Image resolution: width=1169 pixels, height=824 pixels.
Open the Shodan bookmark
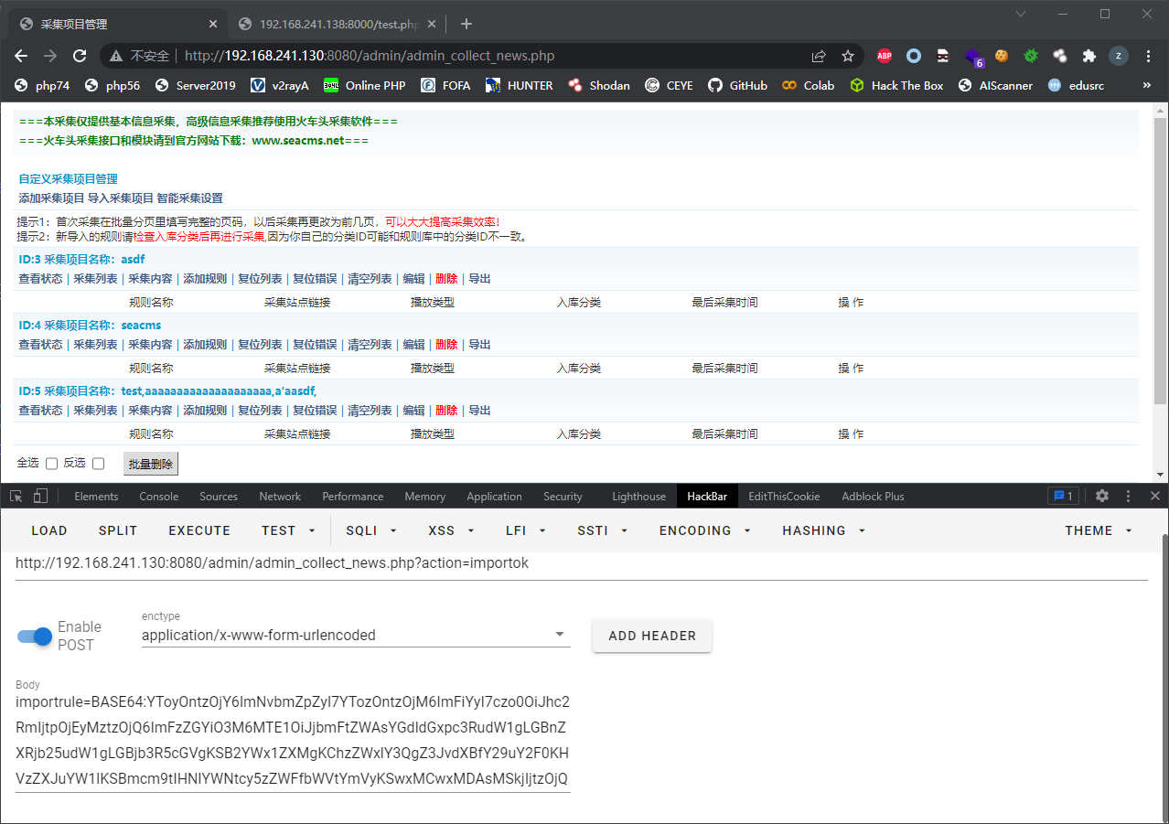(x=599, y=85)
